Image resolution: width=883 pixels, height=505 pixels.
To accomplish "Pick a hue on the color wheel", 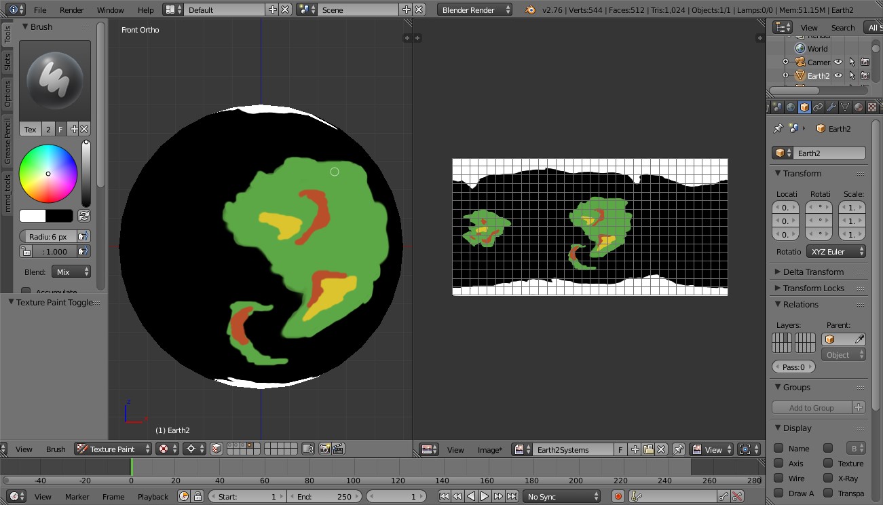I will coord(48,173).
